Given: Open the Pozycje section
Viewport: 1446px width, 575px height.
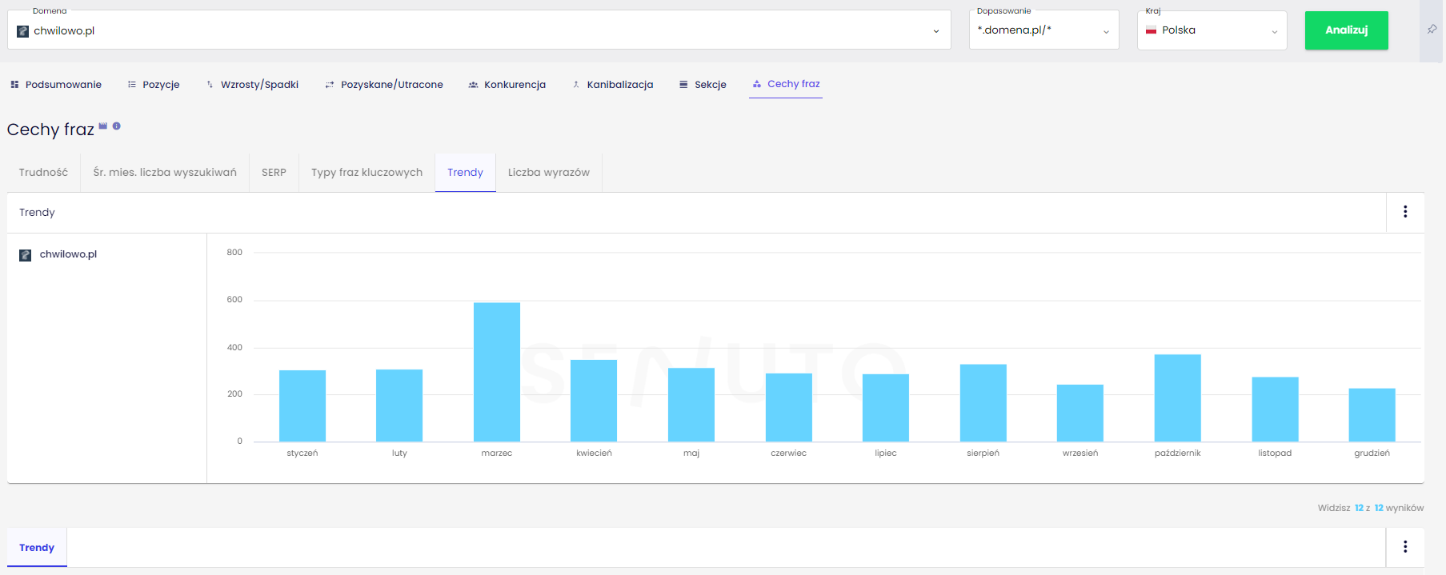Looking at the screenshot, I should (x=154, y=85).
